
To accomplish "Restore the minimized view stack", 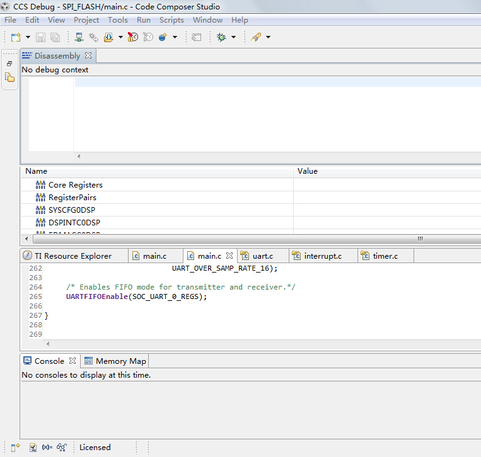I will tap(9, 64).
